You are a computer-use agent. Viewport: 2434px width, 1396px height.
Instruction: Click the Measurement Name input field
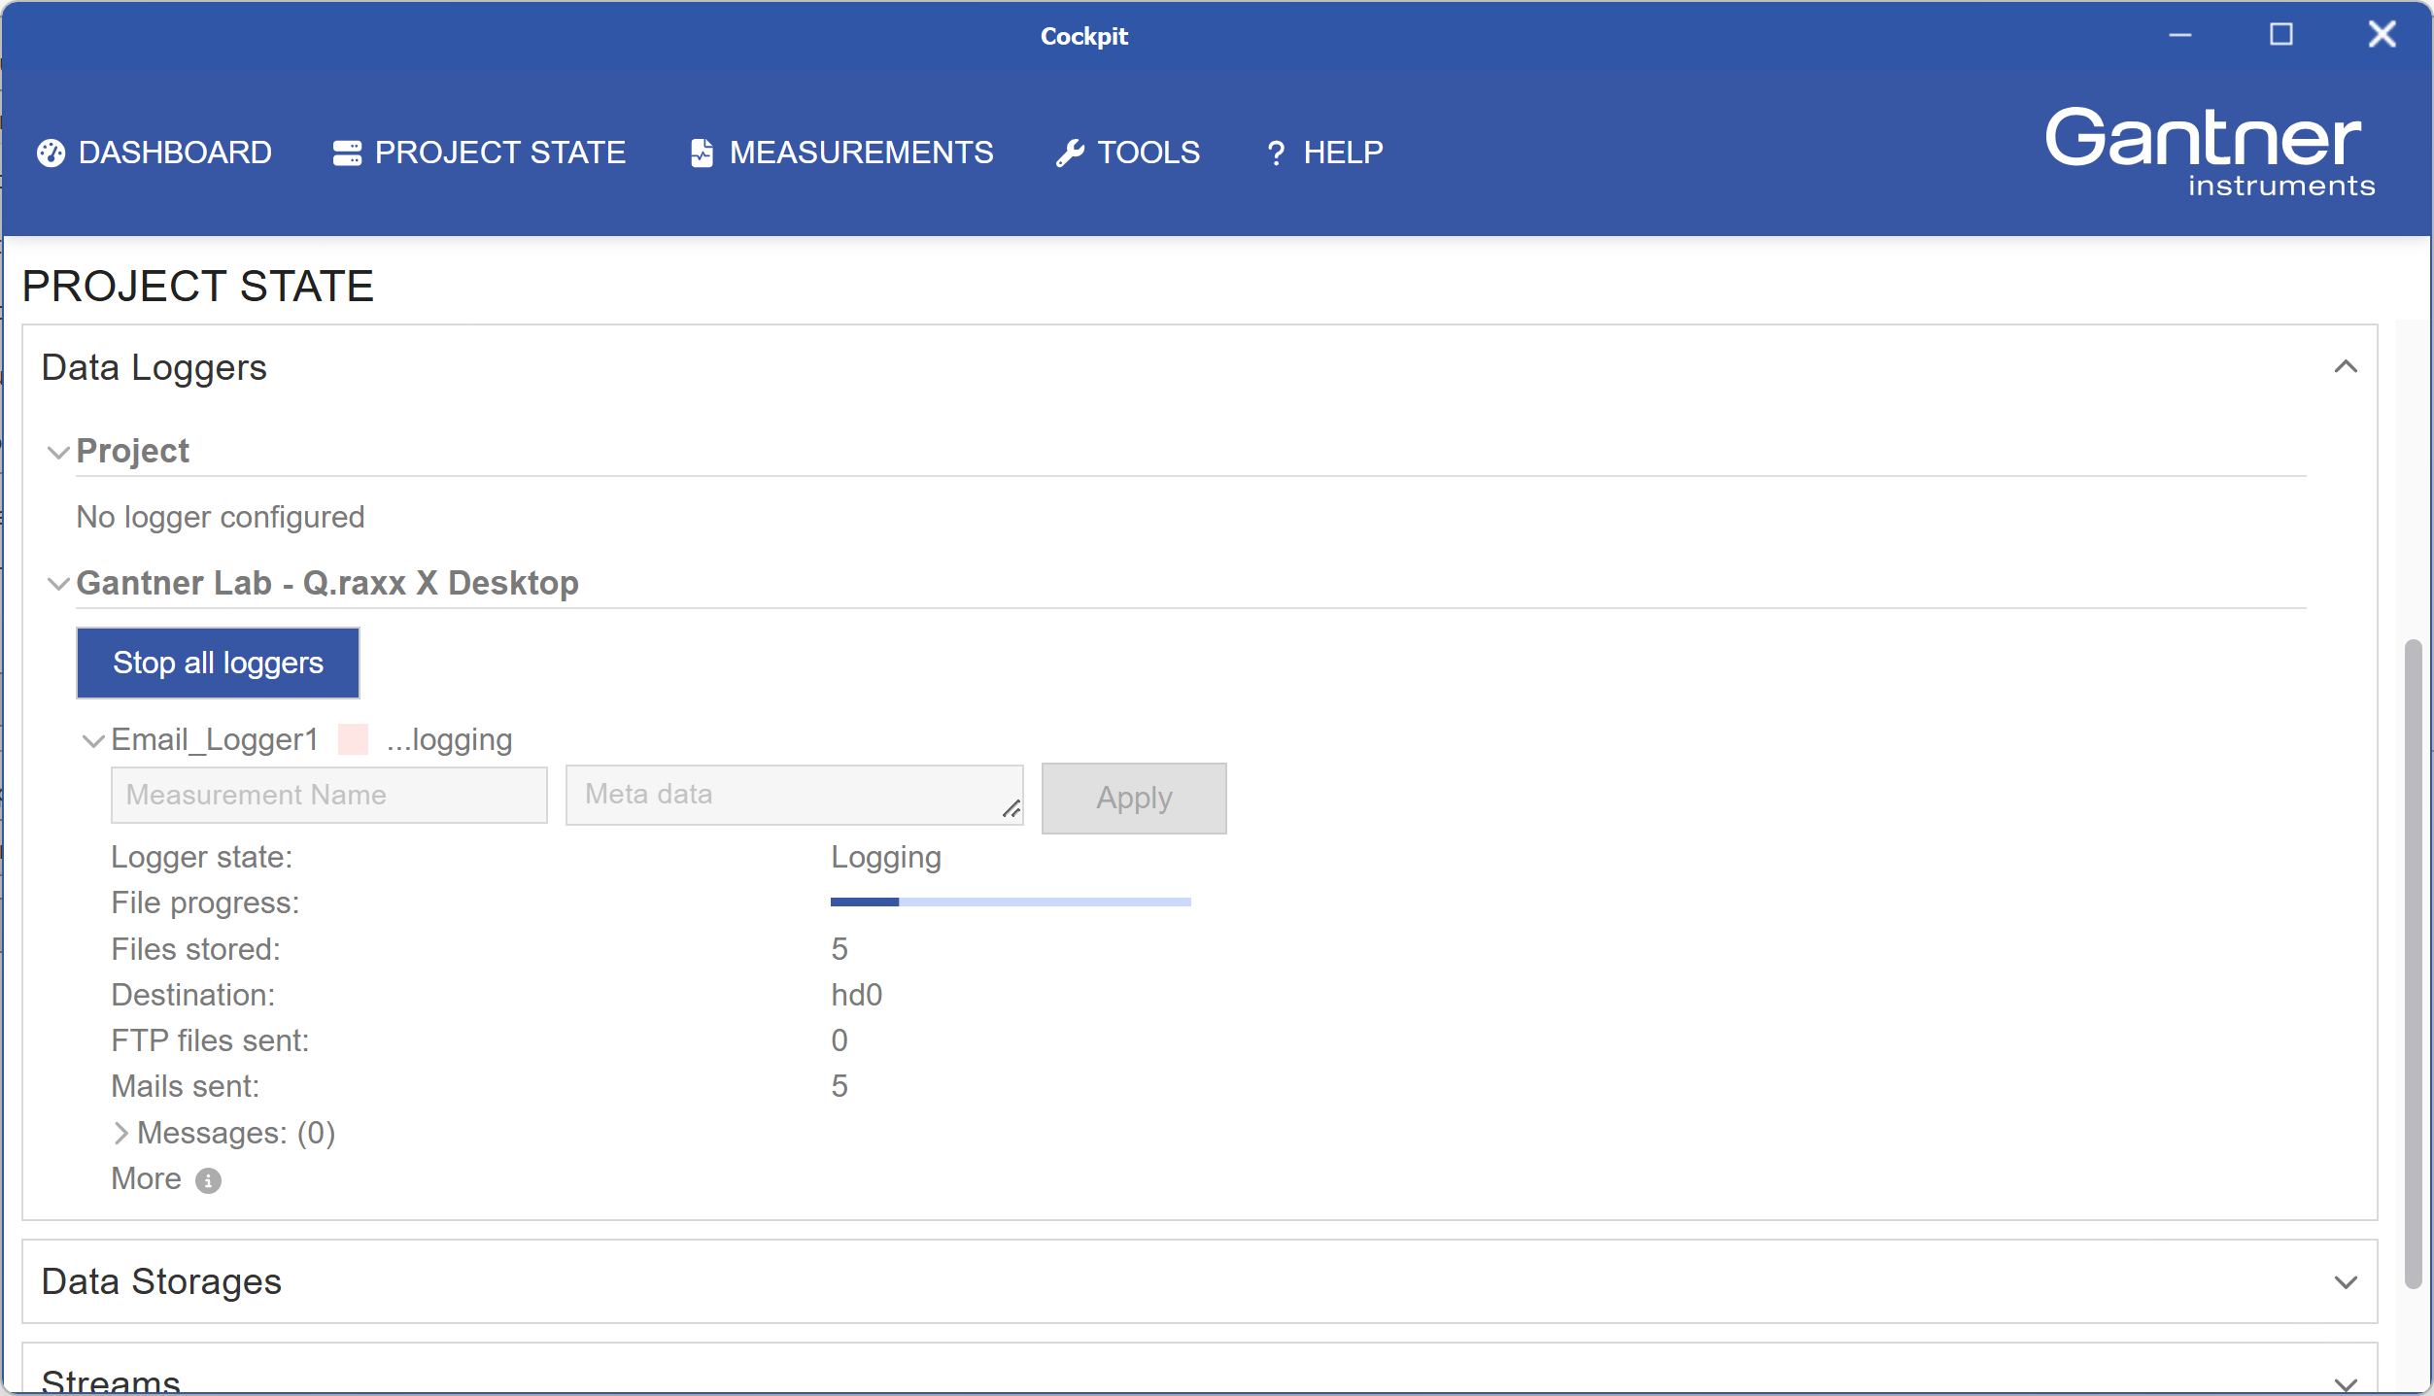pyautogui.click(x=328, y=796)
